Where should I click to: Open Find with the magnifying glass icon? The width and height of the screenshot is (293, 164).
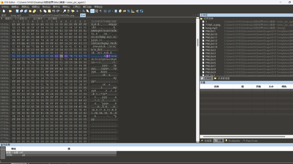pyautogui.click(x=65, y=11)
